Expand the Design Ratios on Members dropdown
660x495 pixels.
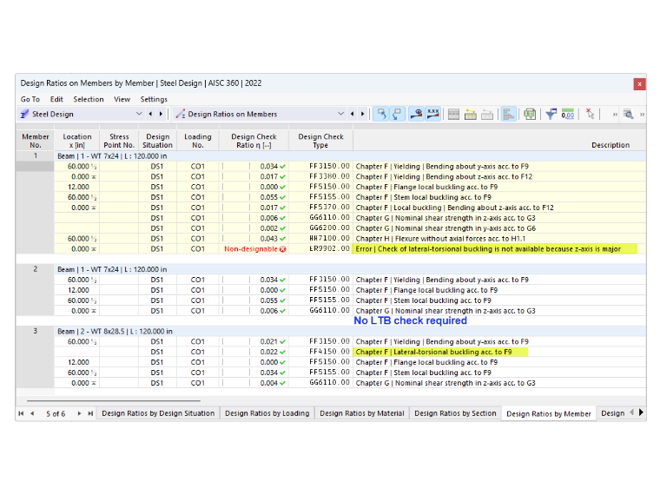pos(340,114)
